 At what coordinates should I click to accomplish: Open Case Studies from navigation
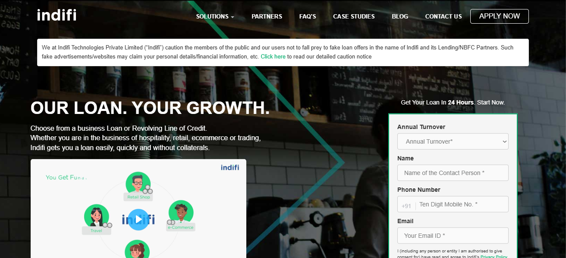coord(354,16)
